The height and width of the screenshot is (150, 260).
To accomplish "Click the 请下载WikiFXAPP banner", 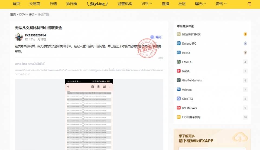I will tap(212, 139).
